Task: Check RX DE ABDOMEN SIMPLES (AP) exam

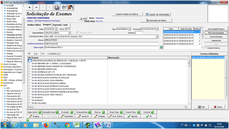Action: tap(30, 69)
